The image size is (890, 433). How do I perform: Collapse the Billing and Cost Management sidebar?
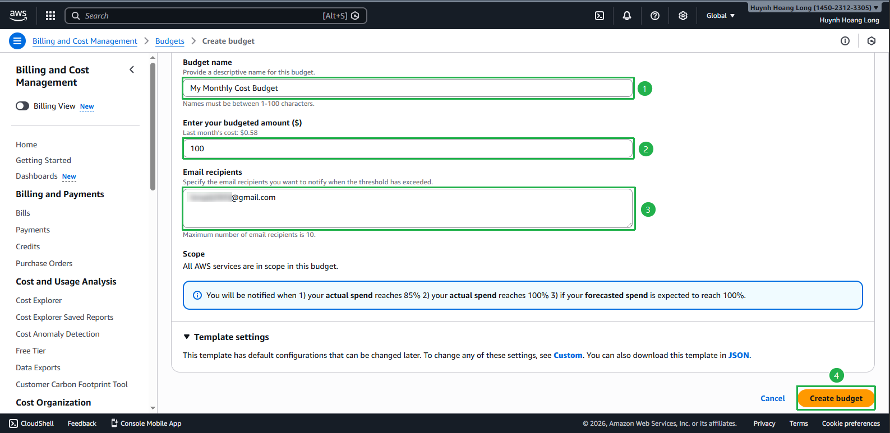coord(132,70)
